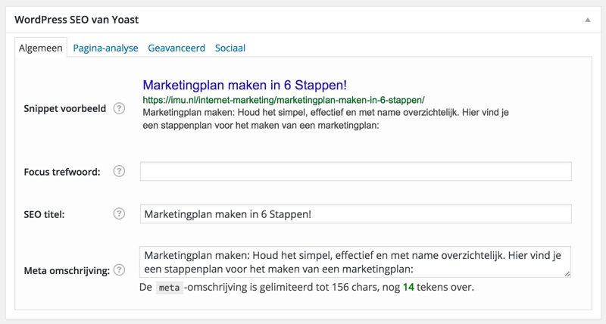The image size is (606, 324).
Task: Click the snippet description preview text
Action: pos(326,119)
